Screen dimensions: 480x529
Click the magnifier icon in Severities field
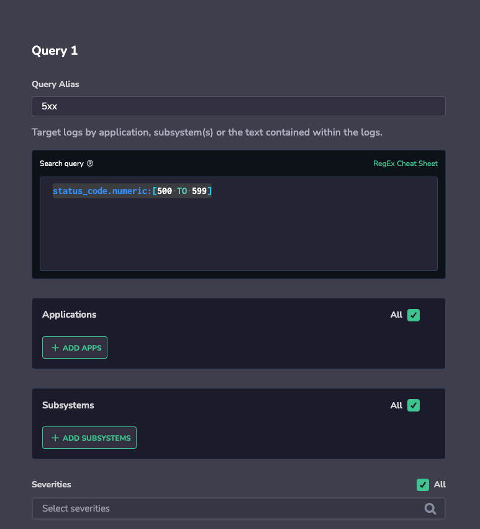[430, 508]
